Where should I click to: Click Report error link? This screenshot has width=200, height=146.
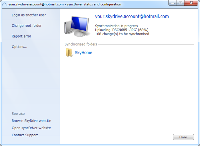[x=21, y=36]
